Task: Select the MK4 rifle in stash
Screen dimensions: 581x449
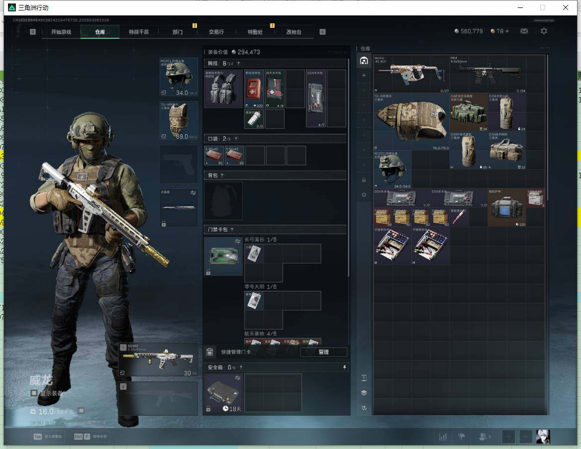Action: (488, 74)
